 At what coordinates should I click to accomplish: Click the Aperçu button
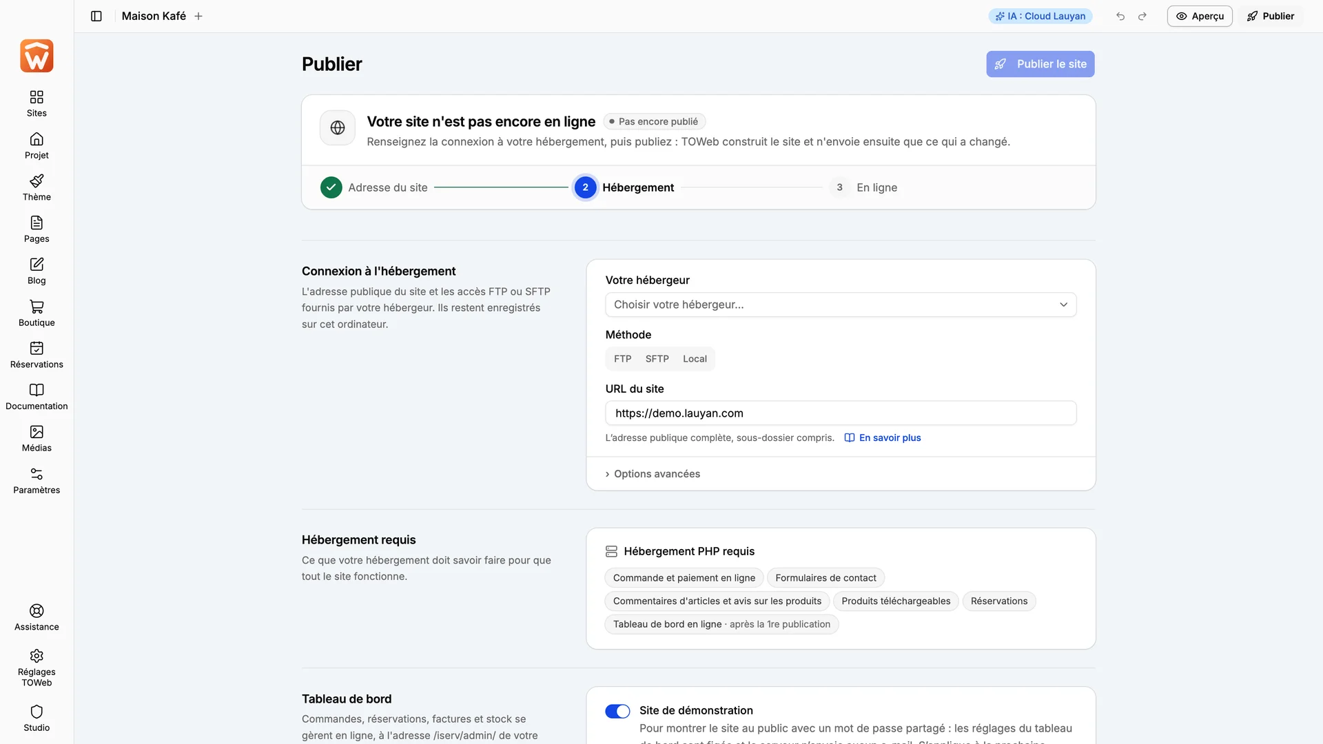click(1200, 16)
